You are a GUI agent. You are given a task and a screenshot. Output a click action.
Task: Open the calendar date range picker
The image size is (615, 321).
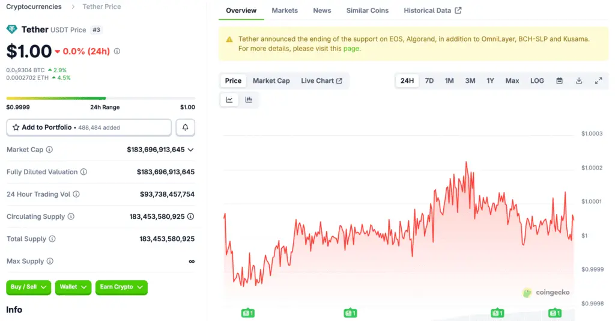click(x=559, y=81)
